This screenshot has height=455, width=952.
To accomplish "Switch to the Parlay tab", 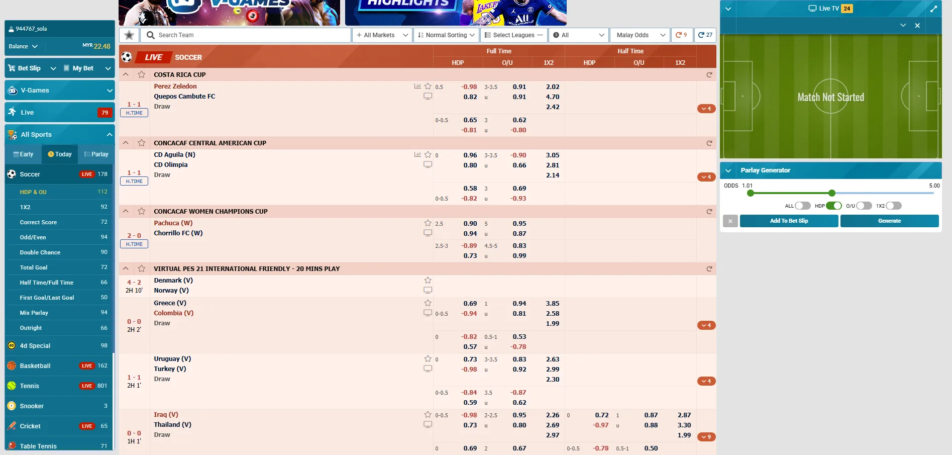I will (x=96, y=154).
